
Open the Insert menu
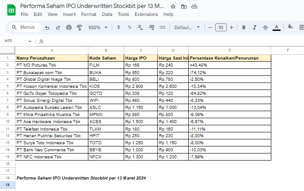coord(69,14)
